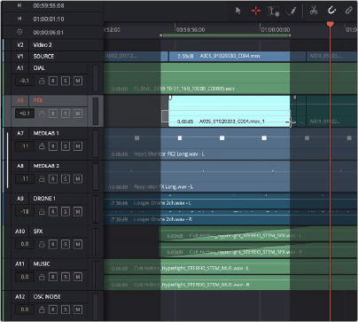Solo the A7 MEDLAB 1 track
Viewport: 358px width, 322px height.
(x=66, y=146)
